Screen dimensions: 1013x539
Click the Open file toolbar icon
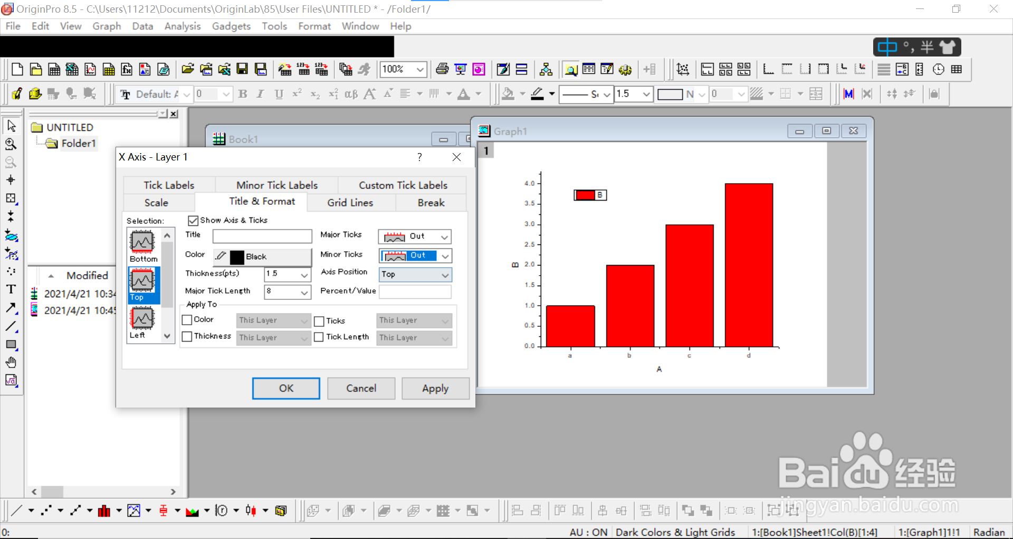pos(187,69)
